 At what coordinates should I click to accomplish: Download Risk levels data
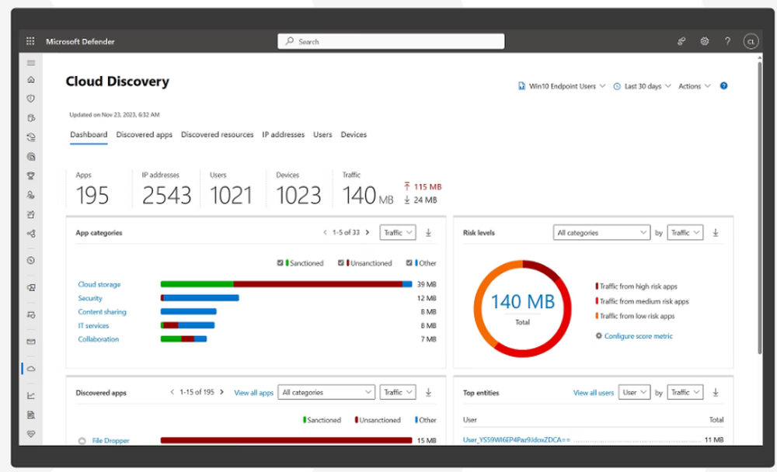(x=716, y=233)
